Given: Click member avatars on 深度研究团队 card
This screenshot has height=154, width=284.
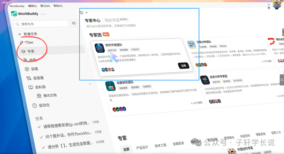Looking at the screenshot, I should pyautogui.click(x=119, y=109).
